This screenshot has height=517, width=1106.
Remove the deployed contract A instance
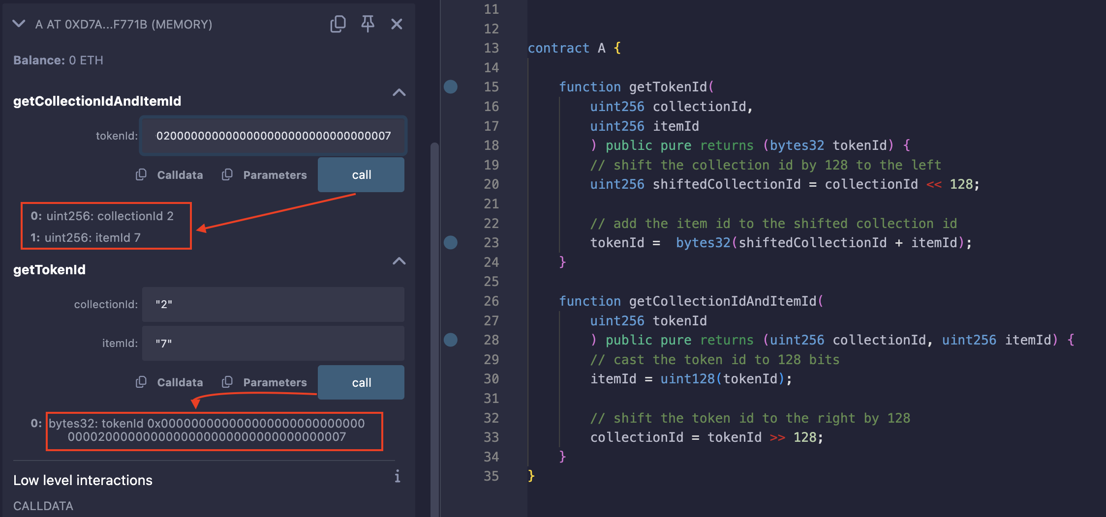click(x=397, y=24)
